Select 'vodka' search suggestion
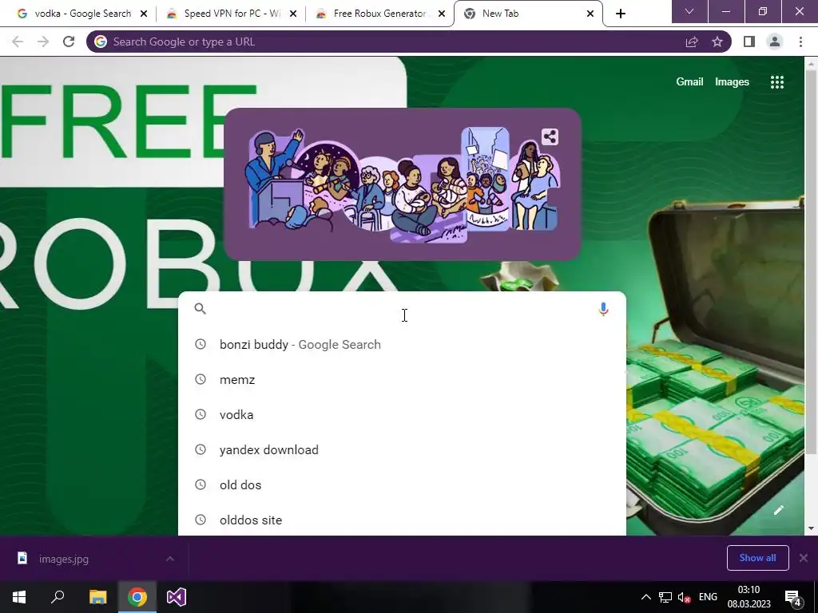The height and width of the screenshot is (613, 818). [x=402, y=414]
